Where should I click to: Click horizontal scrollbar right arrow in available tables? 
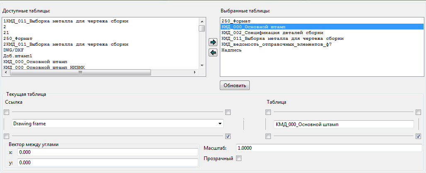(195, 73)
